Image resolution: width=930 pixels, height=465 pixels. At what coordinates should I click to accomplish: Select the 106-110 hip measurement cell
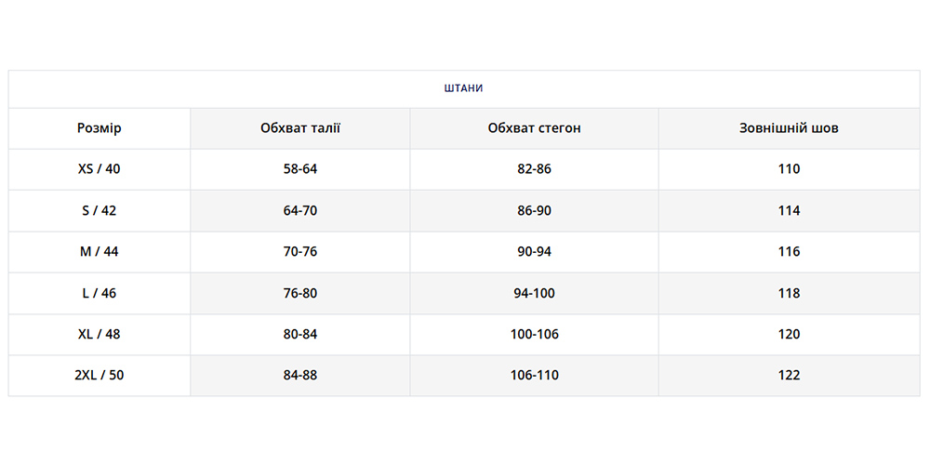[x=534, y=376]
